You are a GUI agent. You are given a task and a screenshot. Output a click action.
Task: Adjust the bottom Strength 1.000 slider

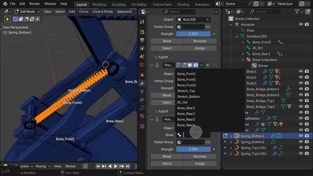193,150
